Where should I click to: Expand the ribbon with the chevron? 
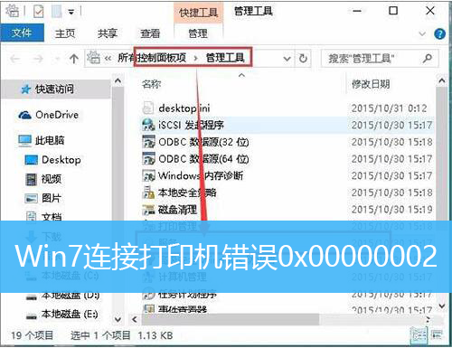coord(422,33)
